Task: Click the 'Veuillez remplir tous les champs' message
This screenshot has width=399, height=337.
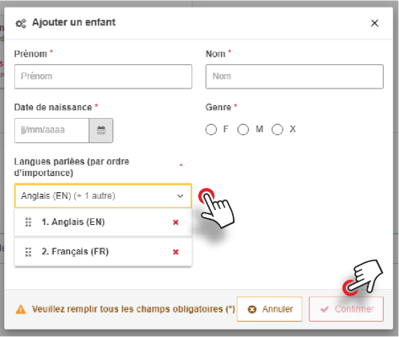Action: pyautogui.click(x=133, y=309)
